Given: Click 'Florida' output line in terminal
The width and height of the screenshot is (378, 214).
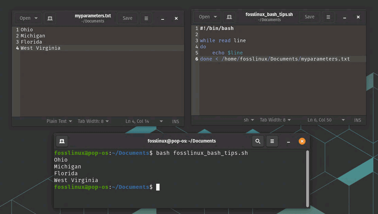Looking at the screenshot, I should pos(66,173).
